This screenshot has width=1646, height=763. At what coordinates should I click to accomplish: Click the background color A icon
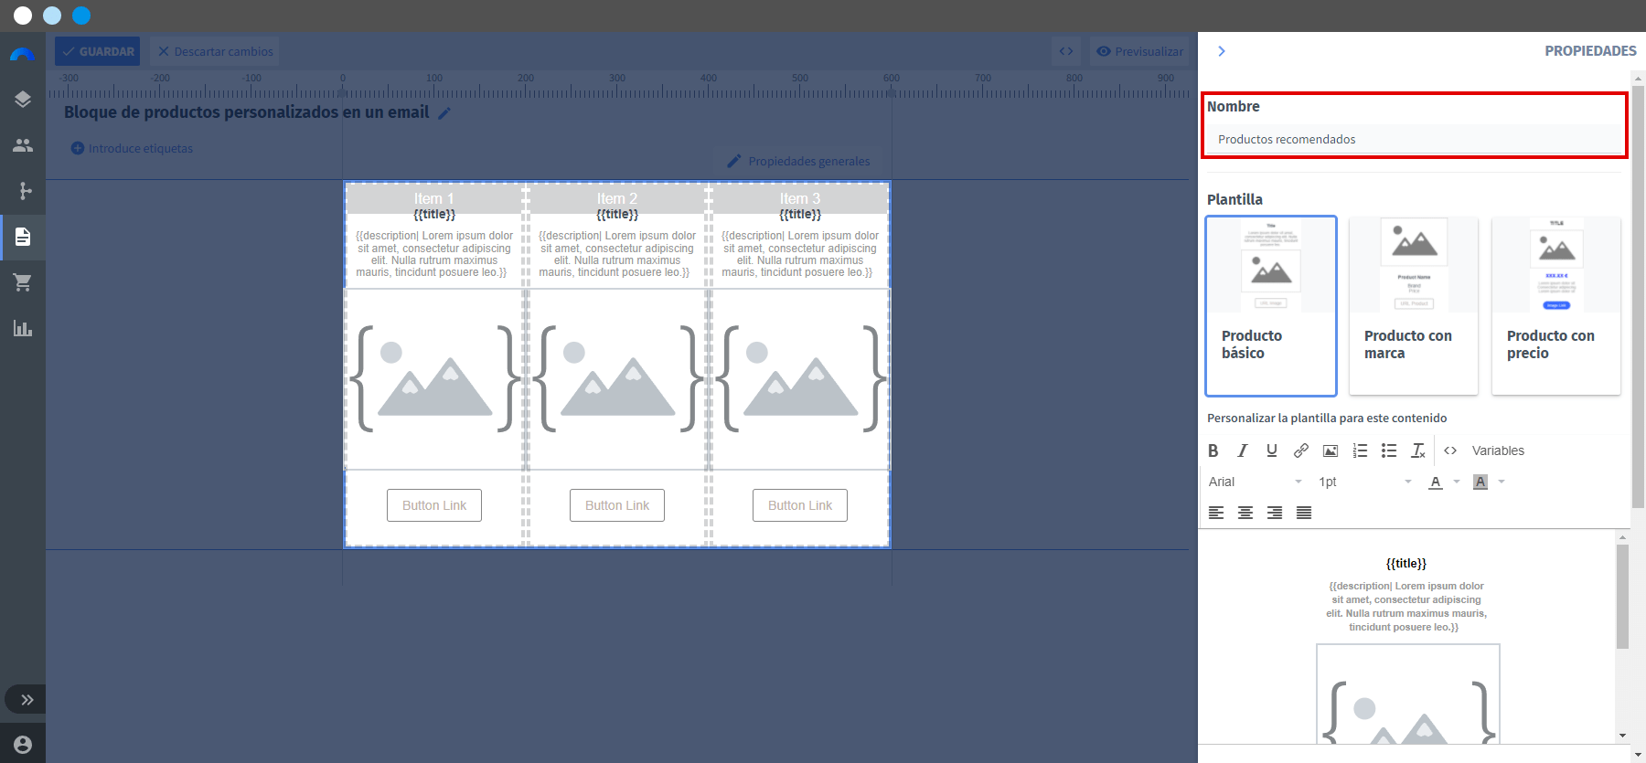(1480, 482)
